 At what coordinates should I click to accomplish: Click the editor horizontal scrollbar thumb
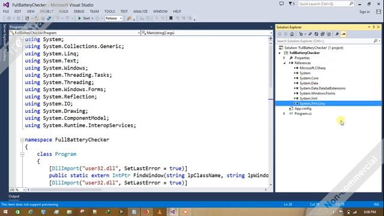(65, 190)
